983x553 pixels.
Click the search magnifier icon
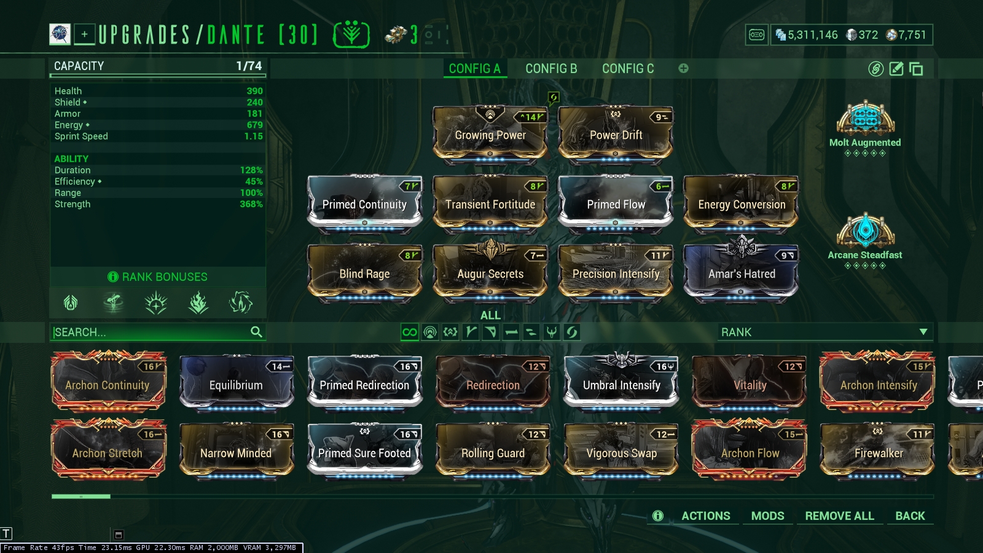click(256, 332)
